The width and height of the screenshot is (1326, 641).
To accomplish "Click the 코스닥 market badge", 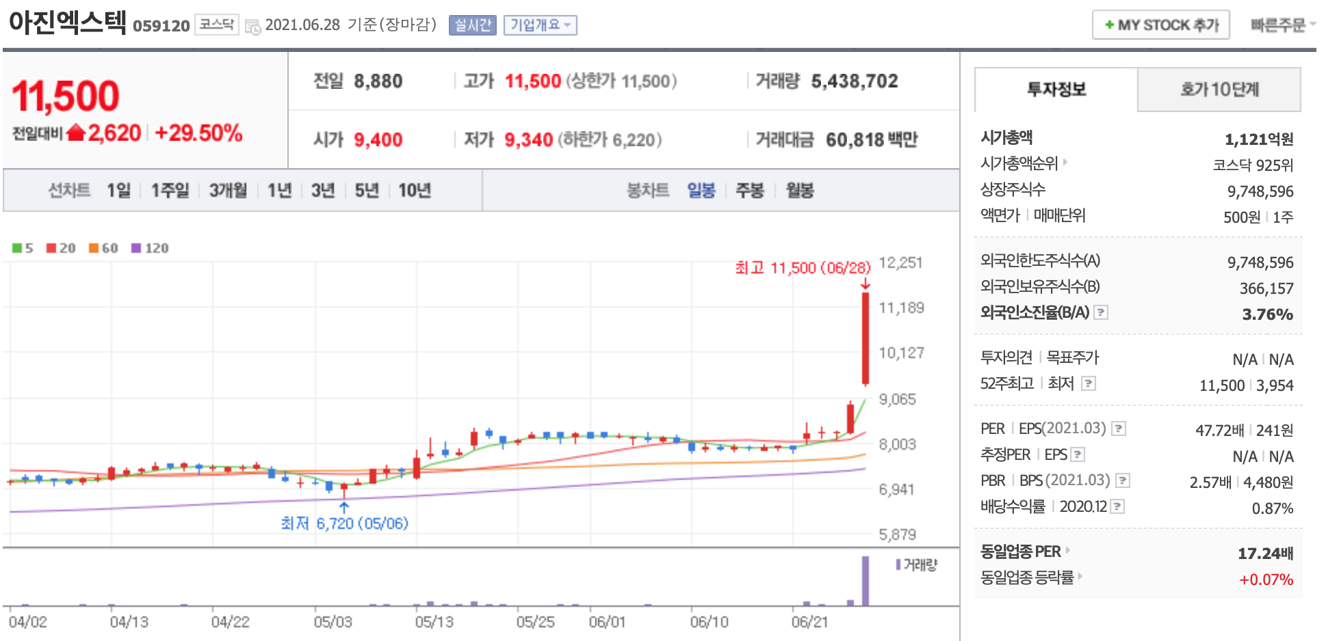I will coord(217,25).
